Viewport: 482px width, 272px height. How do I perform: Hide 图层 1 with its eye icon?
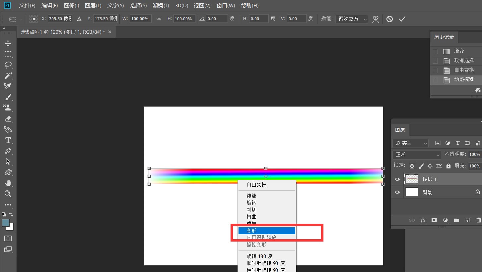point(397,179)
